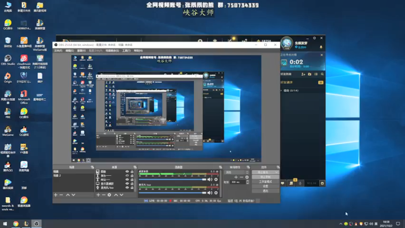Screen dimensions: 405x228
Task: Open the 场景集合(S) menu in OBS
Action: pyautogui.click(x=112, y=51)
